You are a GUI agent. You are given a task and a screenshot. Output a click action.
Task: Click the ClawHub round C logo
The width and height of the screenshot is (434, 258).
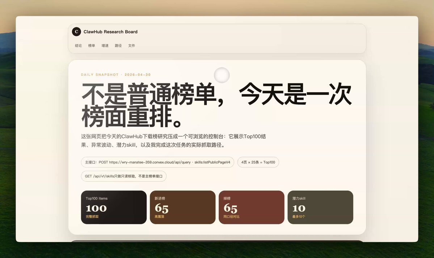tap(76, 32)
